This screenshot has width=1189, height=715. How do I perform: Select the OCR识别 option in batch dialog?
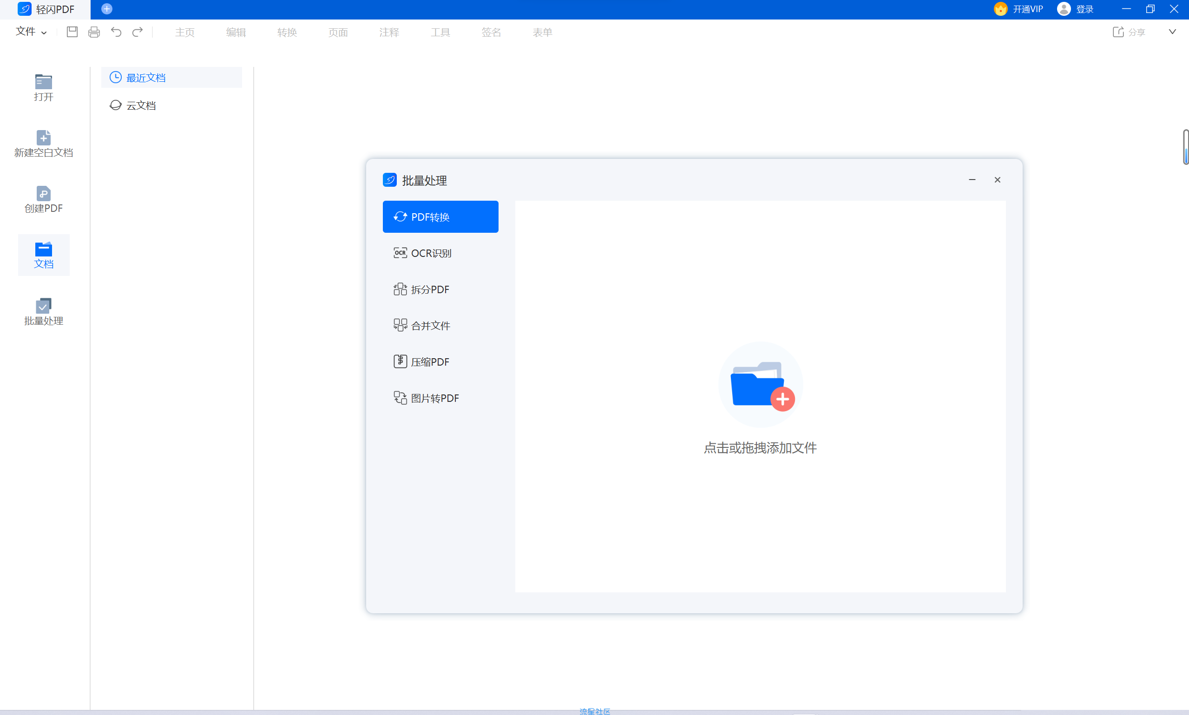431,253
